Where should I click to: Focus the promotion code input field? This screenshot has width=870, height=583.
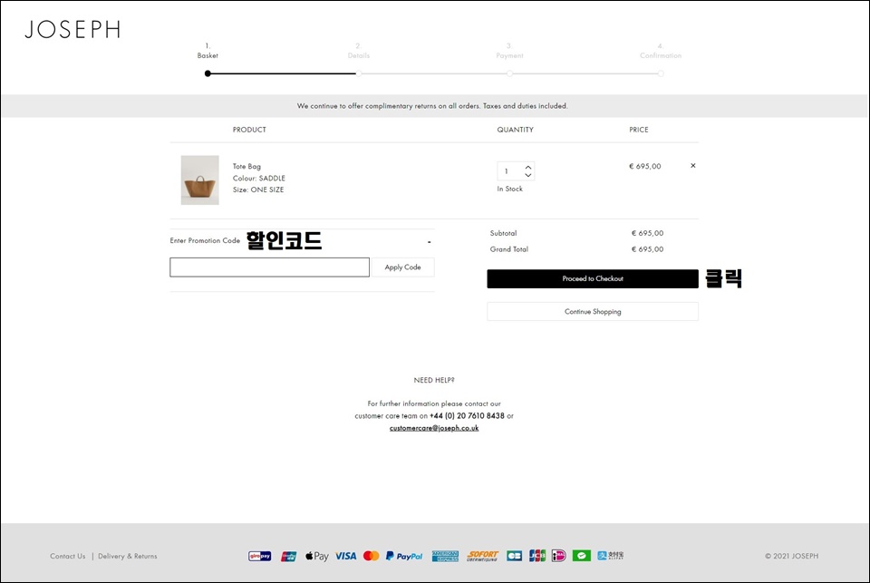(x=270, y=267)
